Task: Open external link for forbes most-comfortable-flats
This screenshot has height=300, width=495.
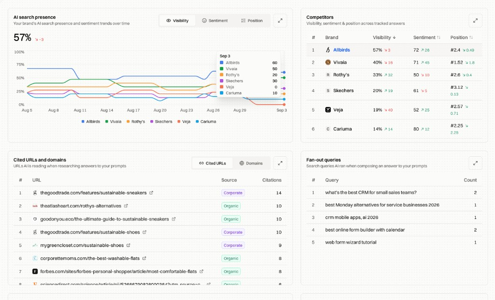Action: tap(202, 272)
